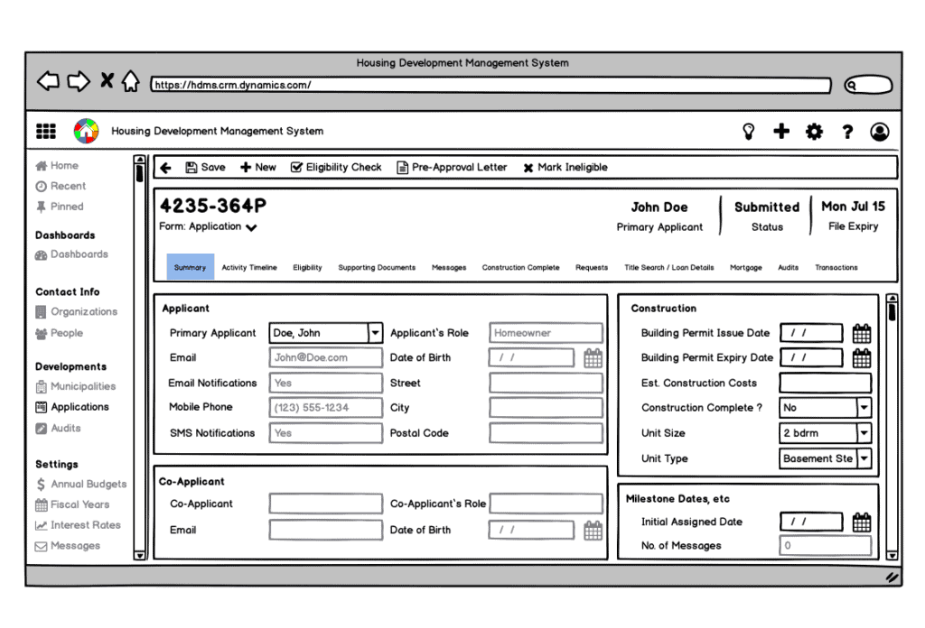Image resolution: width=925 pixels, height=628 pixels.
Task: Click Mark Ineligible in the toolbar
Action: (x=565, y=168)
